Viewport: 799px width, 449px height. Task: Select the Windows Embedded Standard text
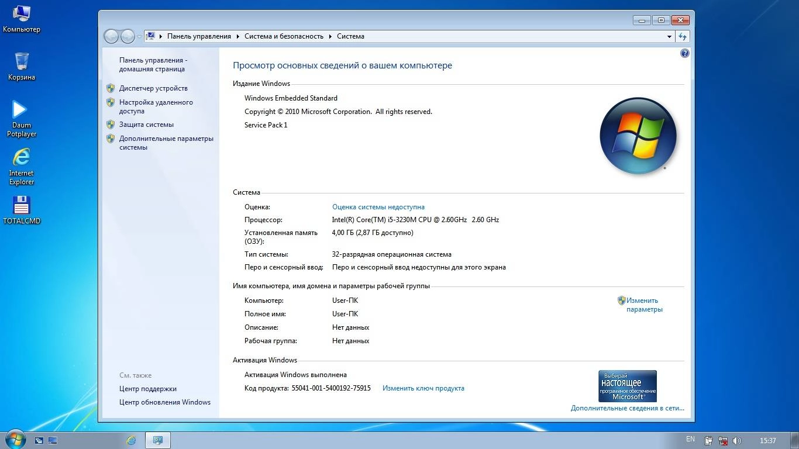tap(291, 98)
